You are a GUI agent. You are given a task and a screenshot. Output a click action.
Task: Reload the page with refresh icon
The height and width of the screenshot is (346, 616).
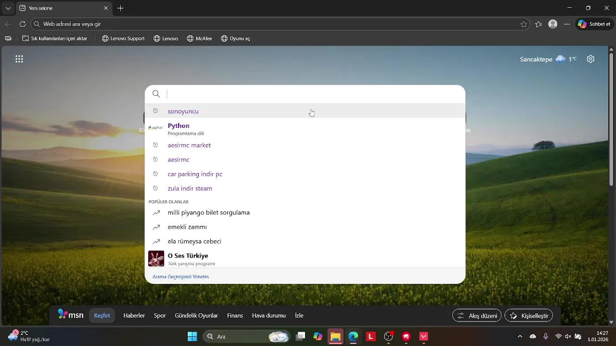(23, 24)
